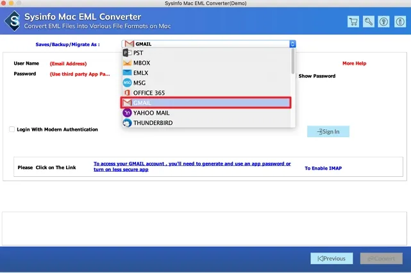
Task: Select PST from the format list
Action: tap(206, 53)
